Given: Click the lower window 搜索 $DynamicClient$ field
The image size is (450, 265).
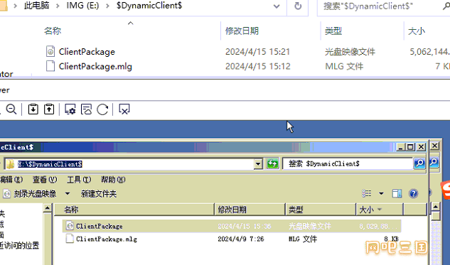Looking at the screenshot, I should [x=348, y=163].
